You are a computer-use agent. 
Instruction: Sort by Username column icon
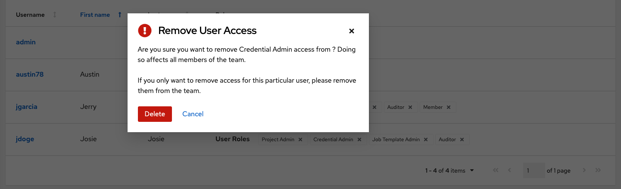(x=55, y=15)
